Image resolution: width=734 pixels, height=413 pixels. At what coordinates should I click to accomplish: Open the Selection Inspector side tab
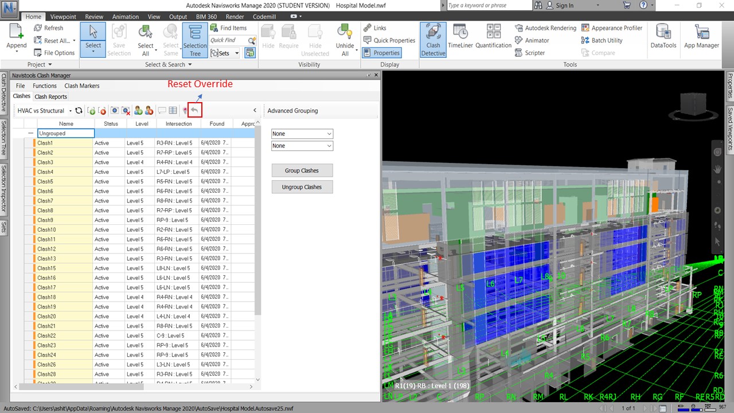tap(3, 188)
